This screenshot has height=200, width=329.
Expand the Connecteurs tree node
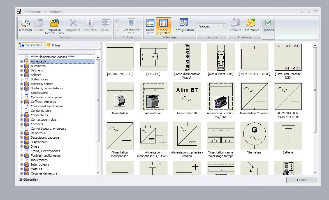[x=21, y=115]
